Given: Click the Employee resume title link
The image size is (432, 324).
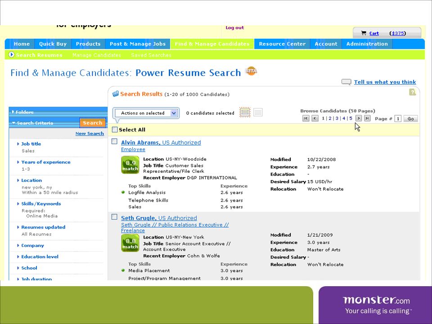Looking at the screenshot, I should click(133, 149).
